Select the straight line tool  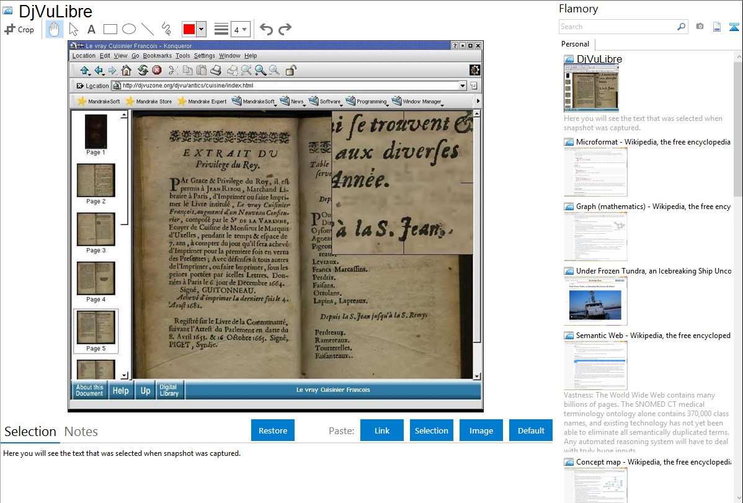point(148,29)
